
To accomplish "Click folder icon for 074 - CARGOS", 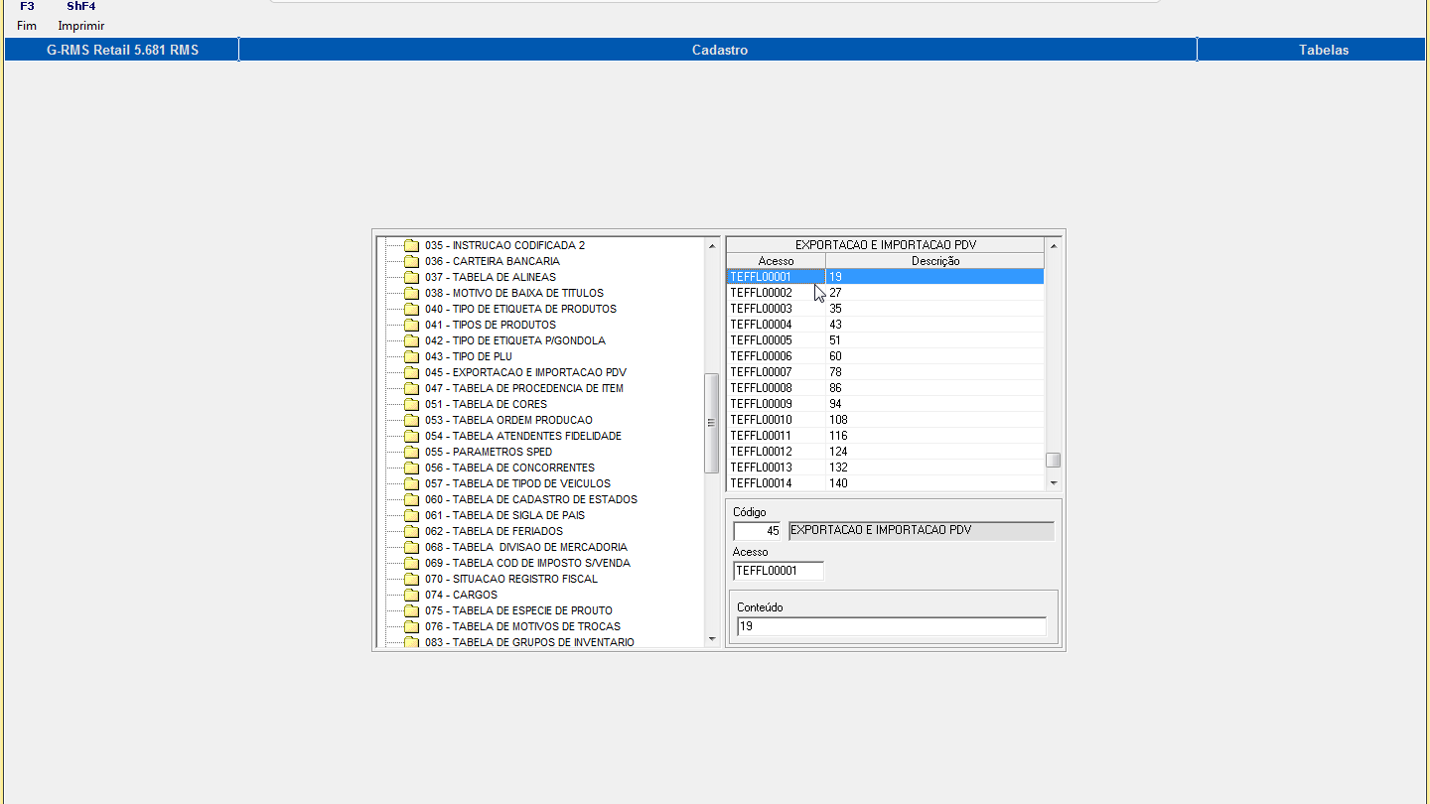I will coord(411,596).
